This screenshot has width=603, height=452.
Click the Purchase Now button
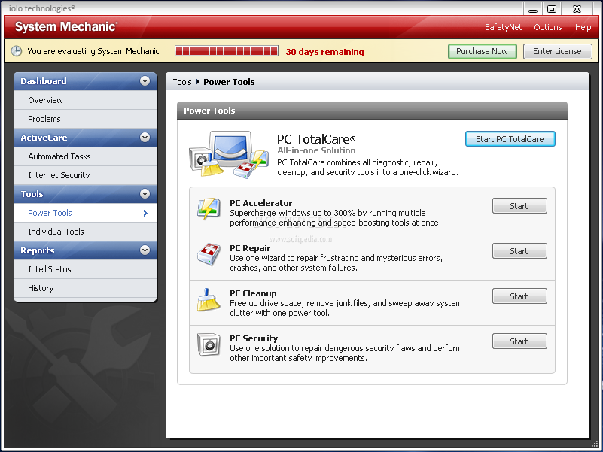click(483, 51)
